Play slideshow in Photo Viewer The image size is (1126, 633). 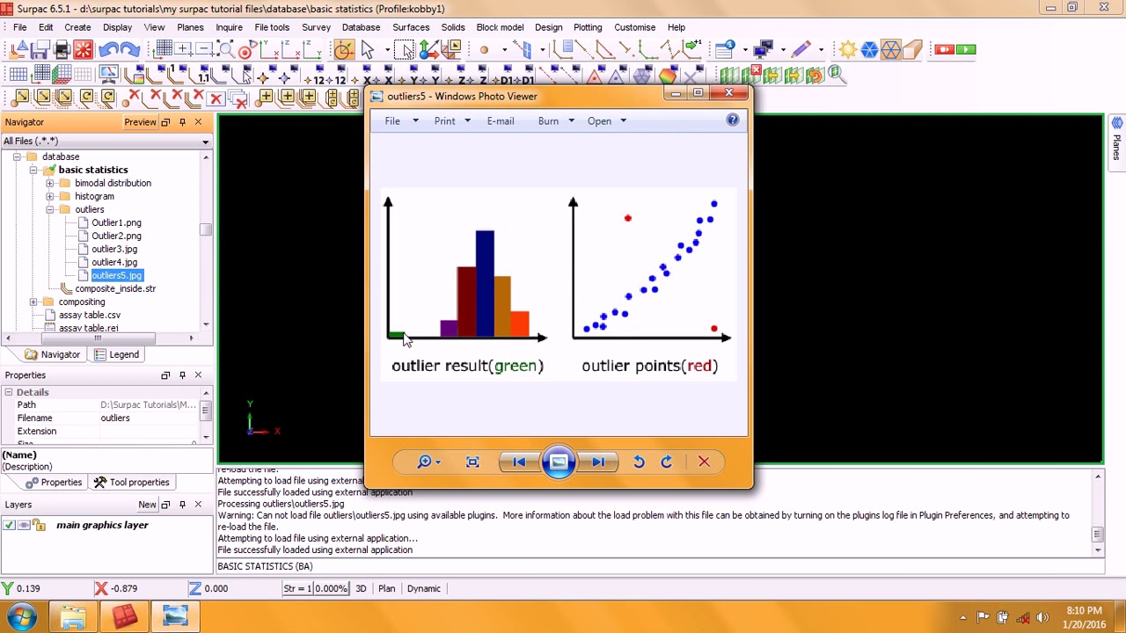[559, 462]
